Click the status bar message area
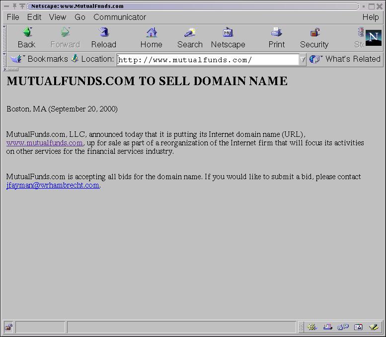The image size is (386, 337). pos(181,327)
